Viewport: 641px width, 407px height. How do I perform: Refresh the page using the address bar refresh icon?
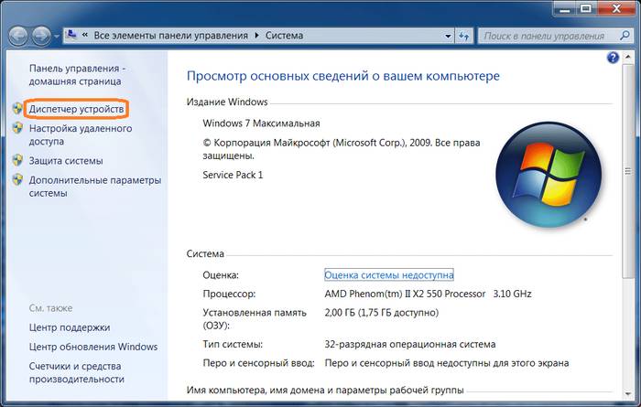[464, 37]
